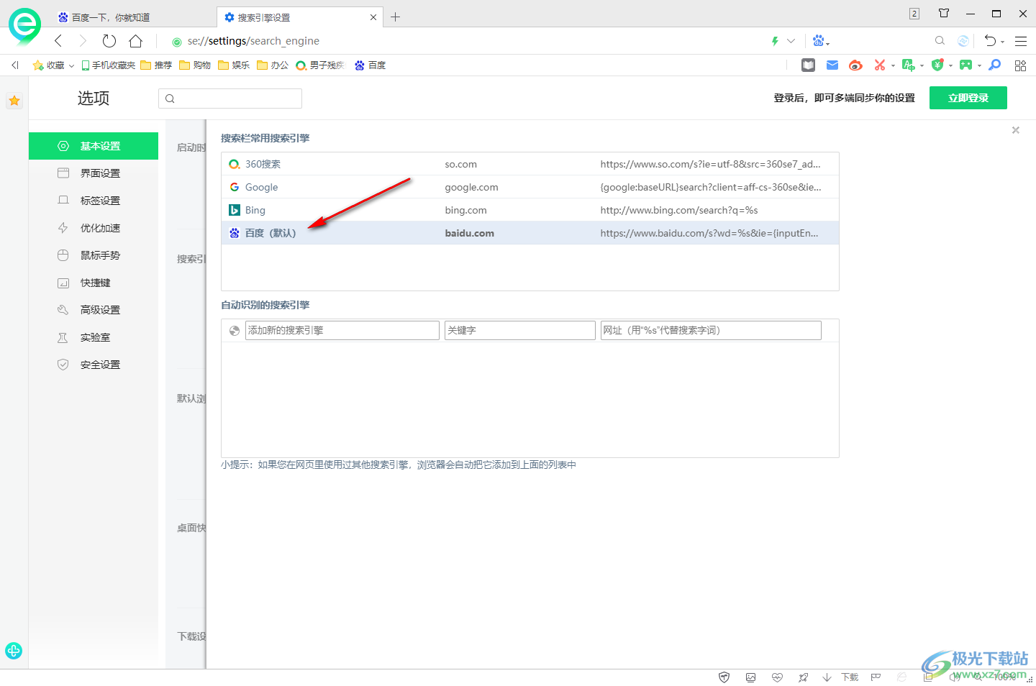Select 实验室 in settings sidebar

tap(94, 337)
